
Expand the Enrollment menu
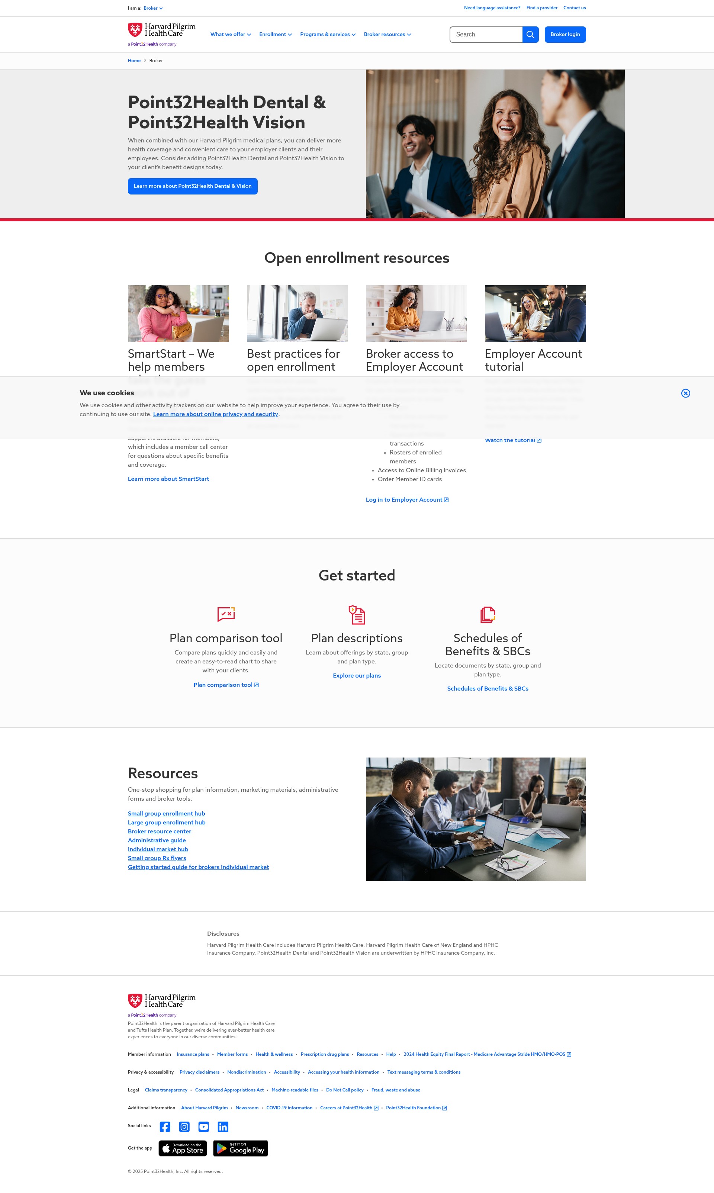[275, 35]
